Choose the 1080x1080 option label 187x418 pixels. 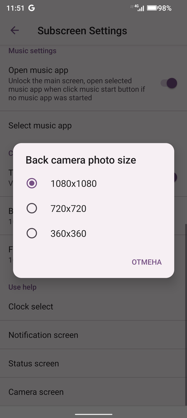74,184
